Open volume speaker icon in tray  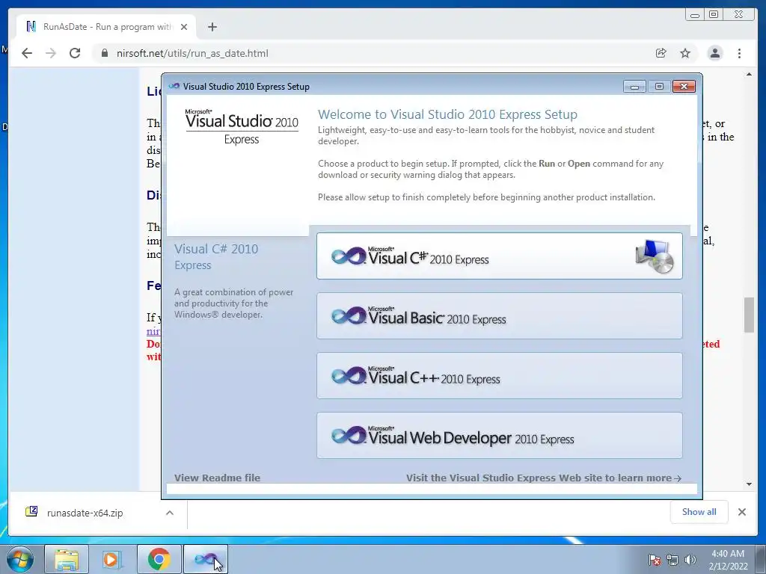(x=690, y=560)
